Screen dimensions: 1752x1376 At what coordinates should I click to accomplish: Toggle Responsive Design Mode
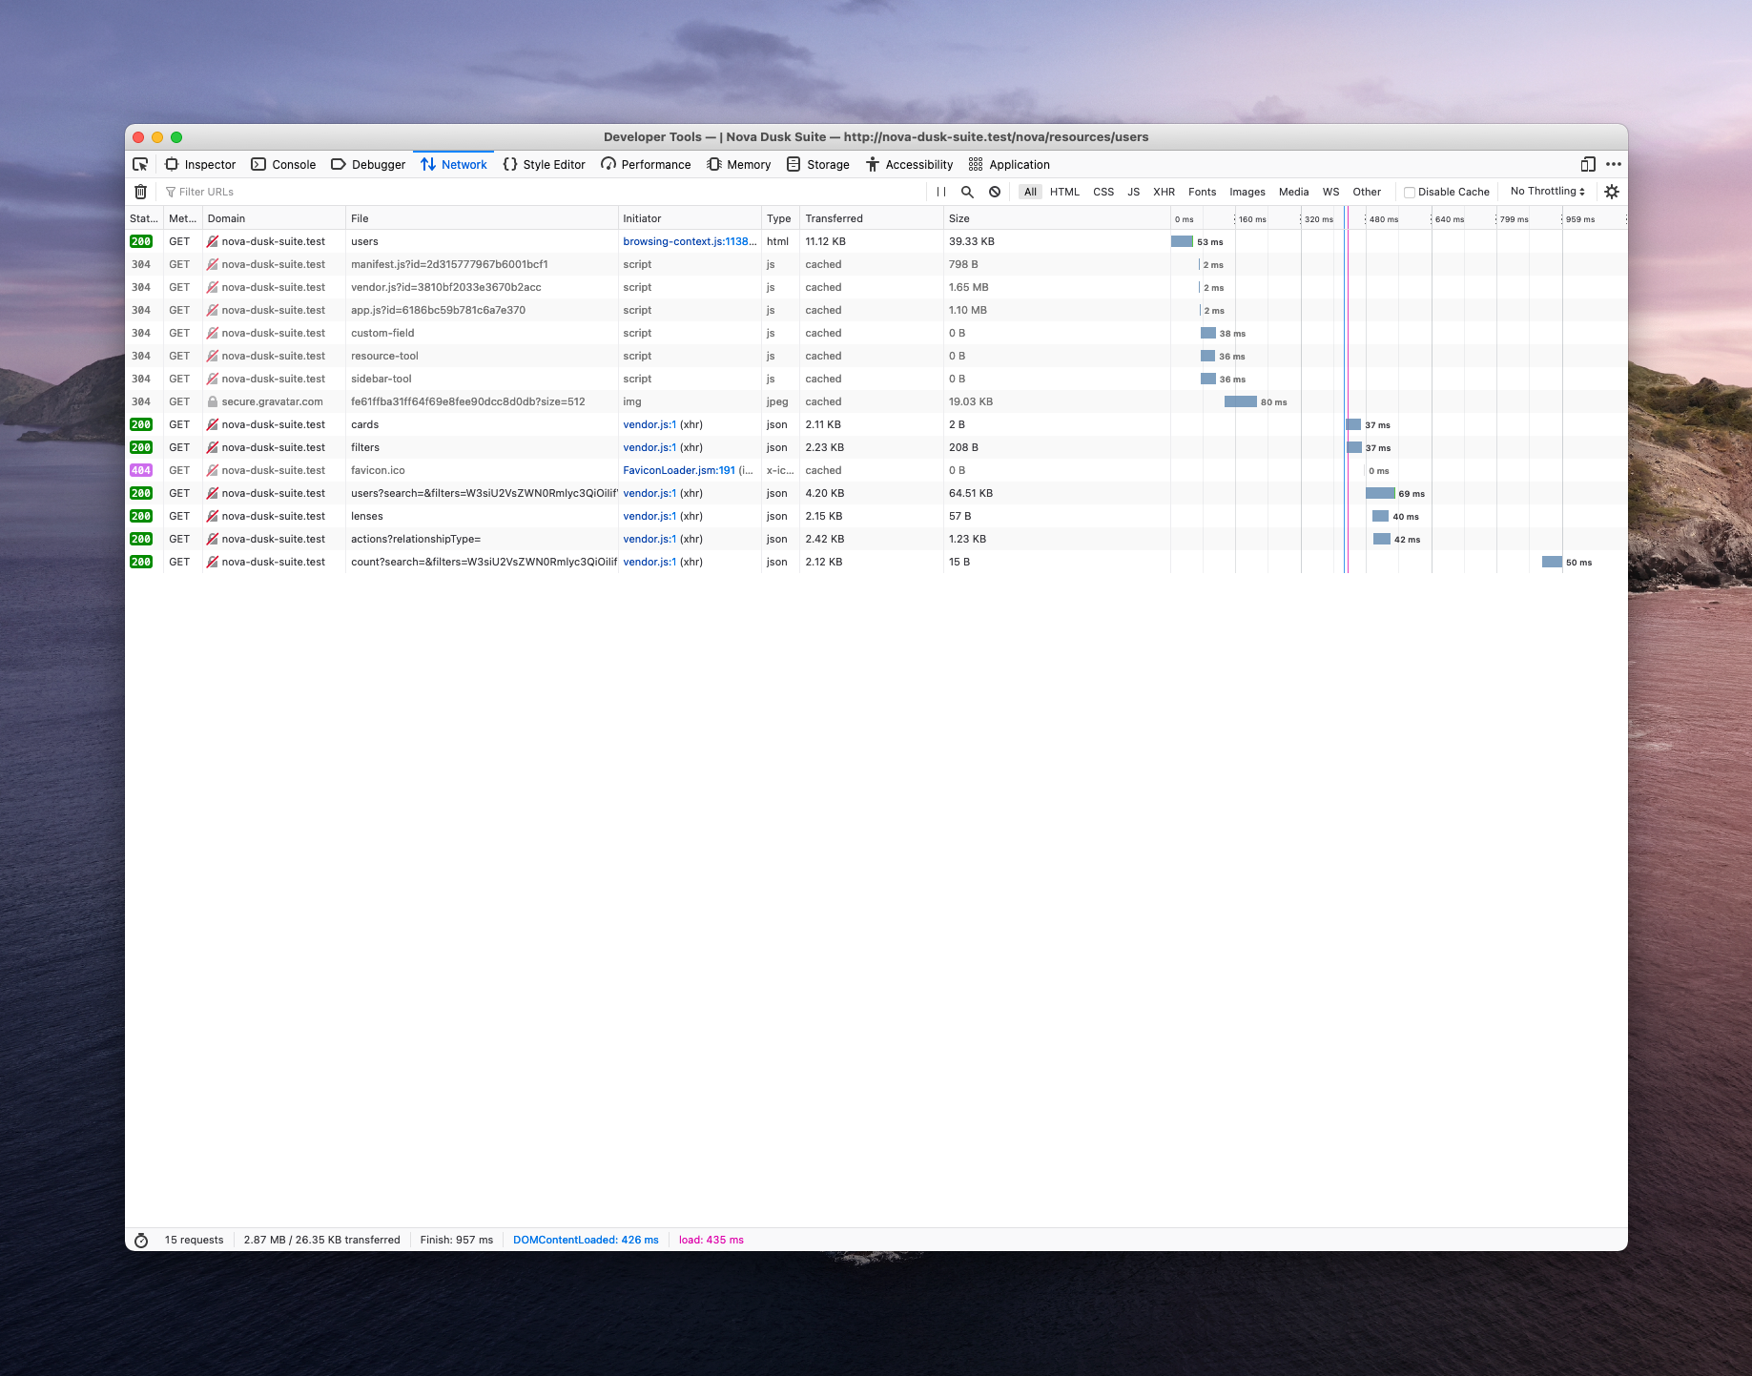point(1586,164)
